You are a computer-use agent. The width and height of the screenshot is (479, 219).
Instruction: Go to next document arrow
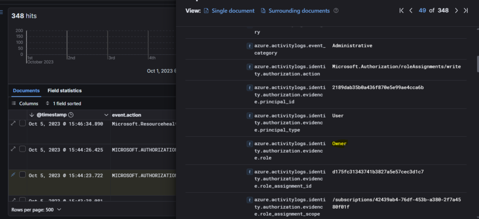coord(456,11)
